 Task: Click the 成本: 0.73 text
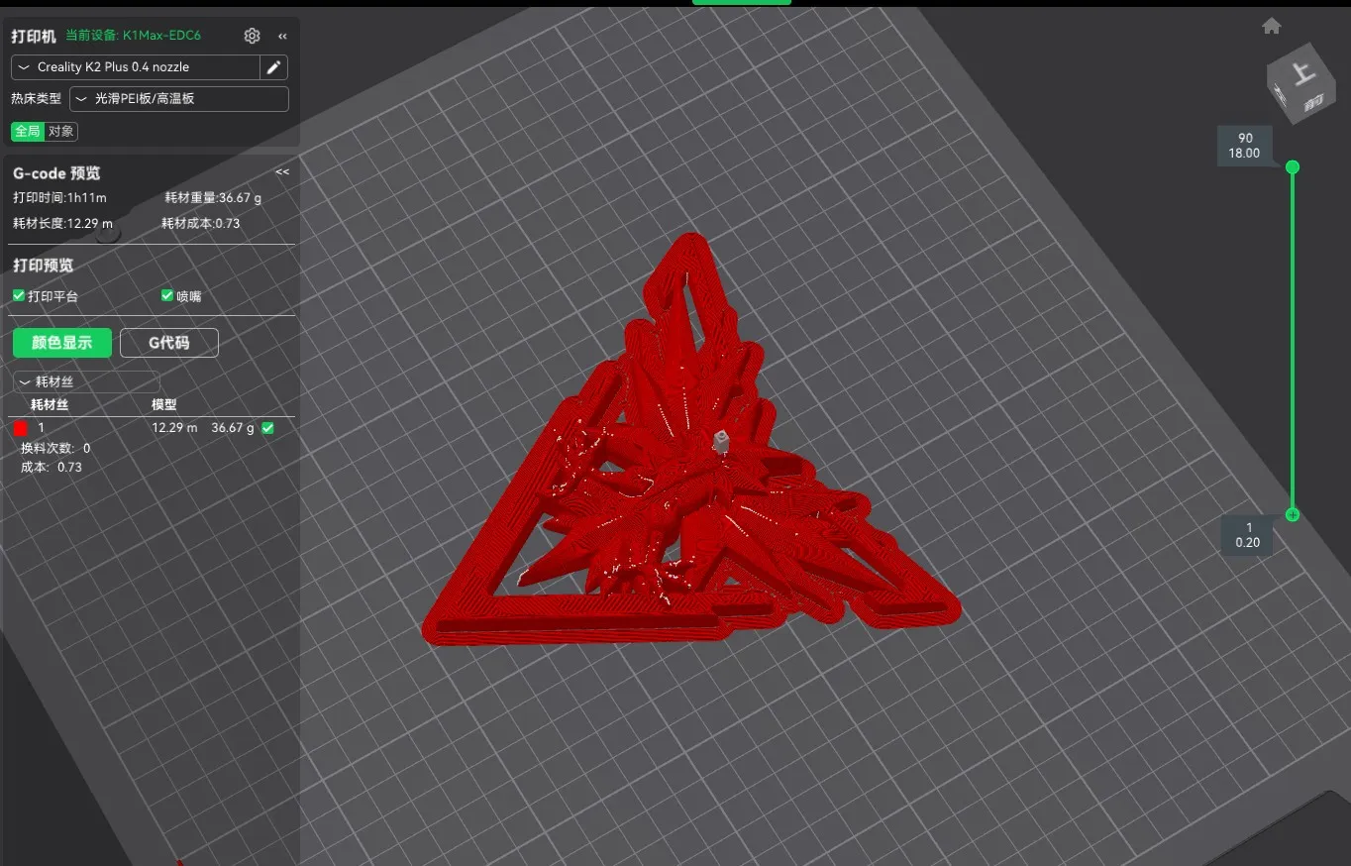(x=52, y=468)
